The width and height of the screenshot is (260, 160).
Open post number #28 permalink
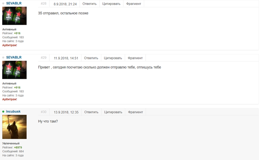point(43,4)
